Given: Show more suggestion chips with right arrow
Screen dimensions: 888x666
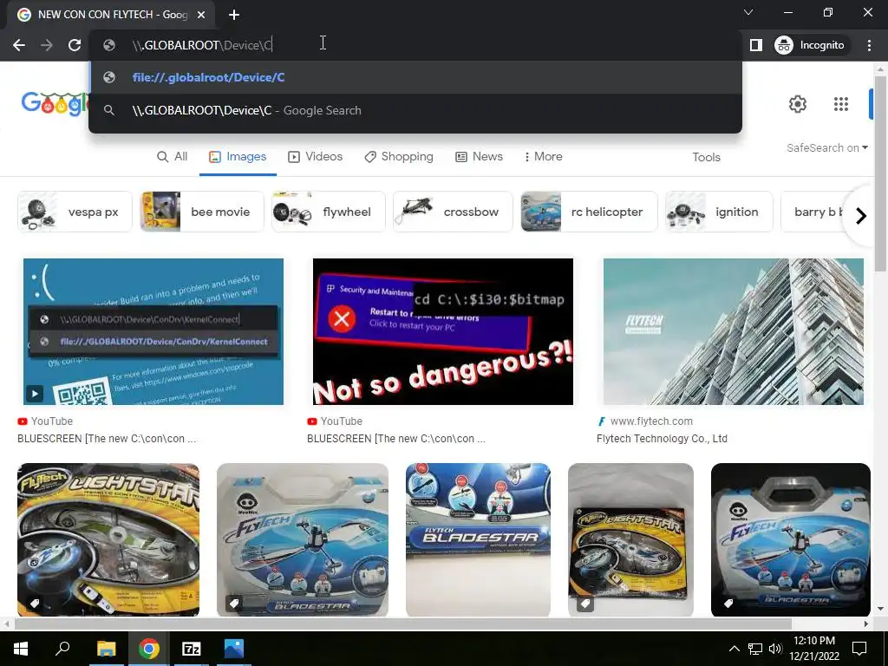Looking at the screenshot, I should [x=861, y=216].
